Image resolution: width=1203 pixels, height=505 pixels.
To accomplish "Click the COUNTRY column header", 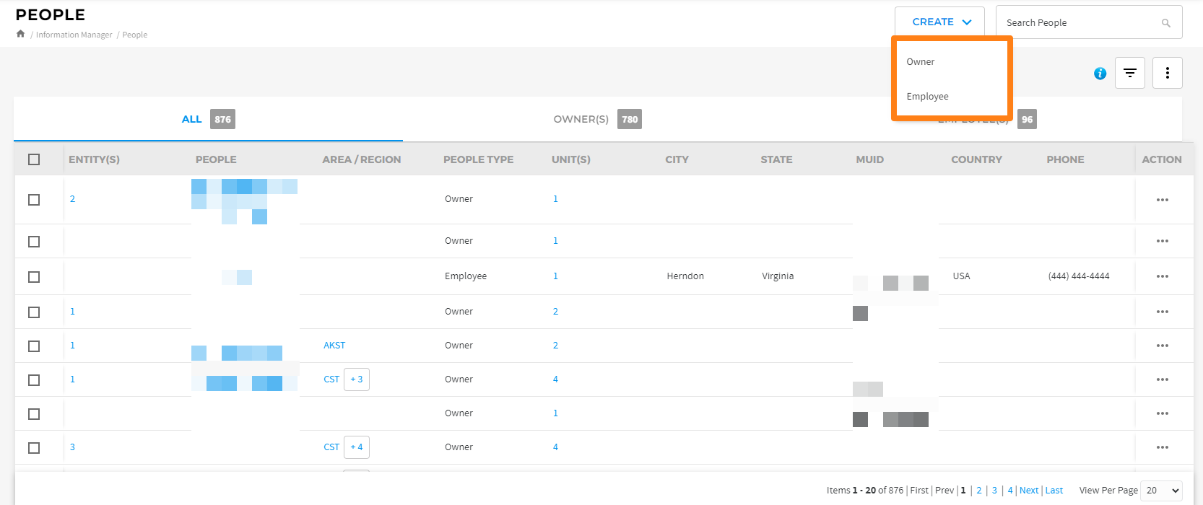I will click(976, 159).
